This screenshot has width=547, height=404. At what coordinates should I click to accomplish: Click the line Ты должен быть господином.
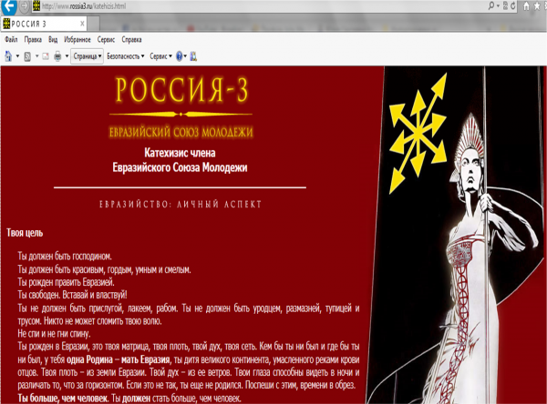[x=65, y=257]
